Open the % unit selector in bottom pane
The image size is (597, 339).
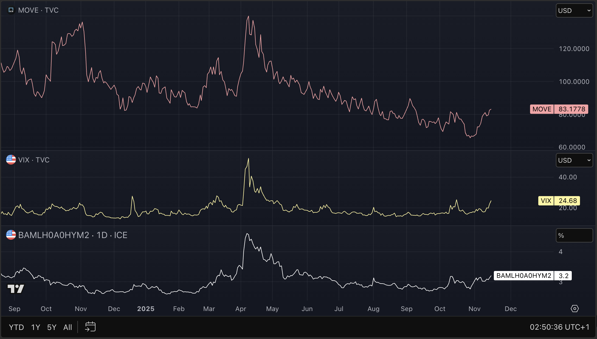tap(574, 236)
